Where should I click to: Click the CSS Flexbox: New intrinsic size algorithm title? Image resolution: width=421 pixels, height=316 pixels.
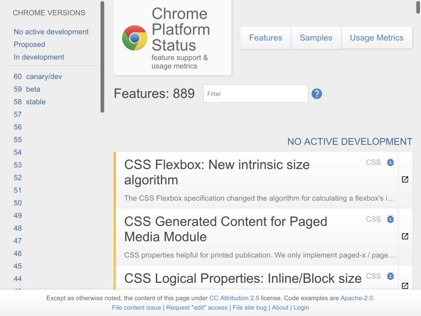click(217, 172)
